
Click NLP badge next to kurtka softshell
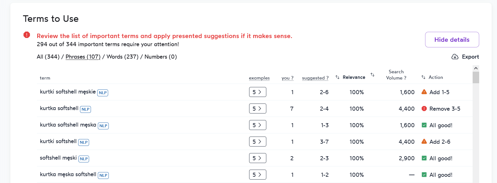[x=85, y=109]
